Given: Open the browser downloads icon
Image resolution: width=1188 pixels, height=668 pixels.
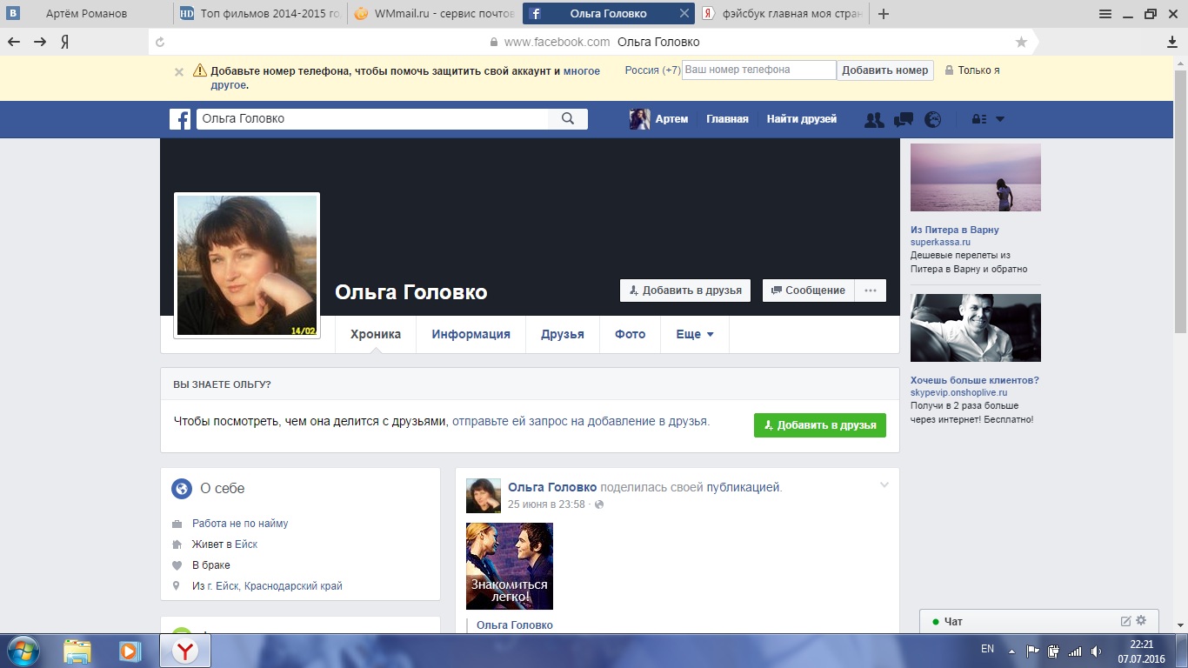Looking at the screenshot, I should (x=1172, y=42).
